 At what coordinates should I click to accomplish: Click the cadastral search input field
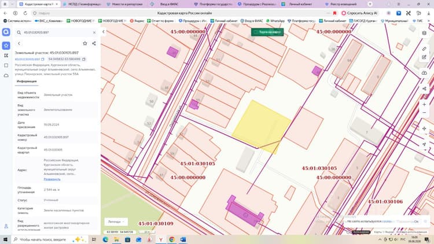(x=57, y=32)
